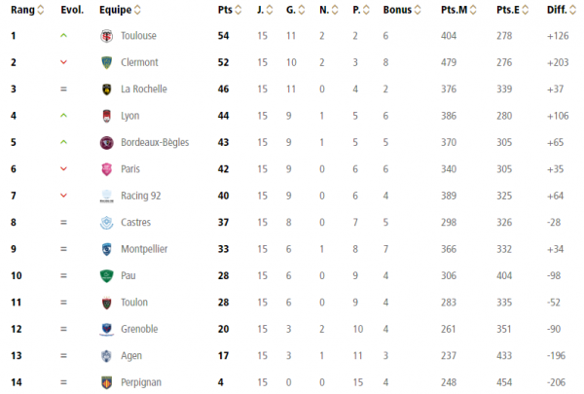Click the Toulon team name
The width and height of the screenshot is (584, 394).
tap(134, 303)
